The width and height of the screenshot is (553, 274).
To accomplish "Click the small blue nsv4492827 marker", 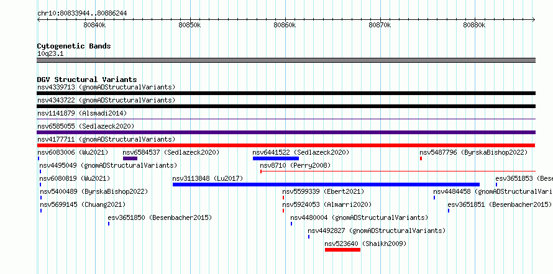I will 309,237.
